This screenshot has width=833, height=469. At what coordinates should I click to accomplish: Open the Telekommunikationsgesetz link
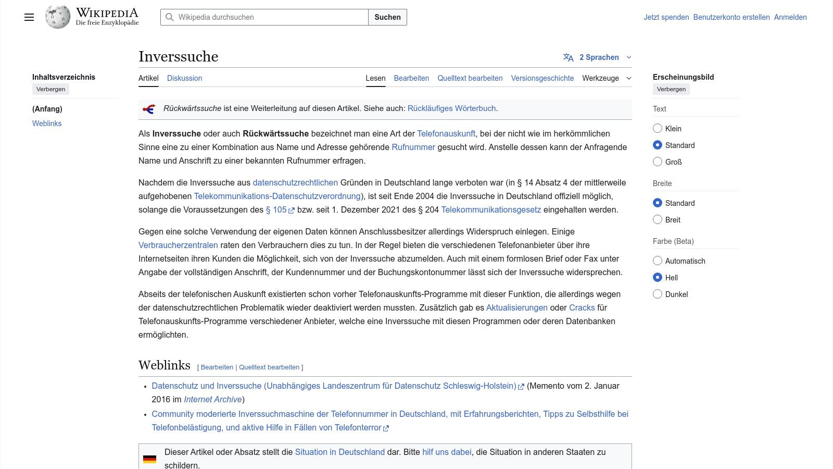(491, 209)
